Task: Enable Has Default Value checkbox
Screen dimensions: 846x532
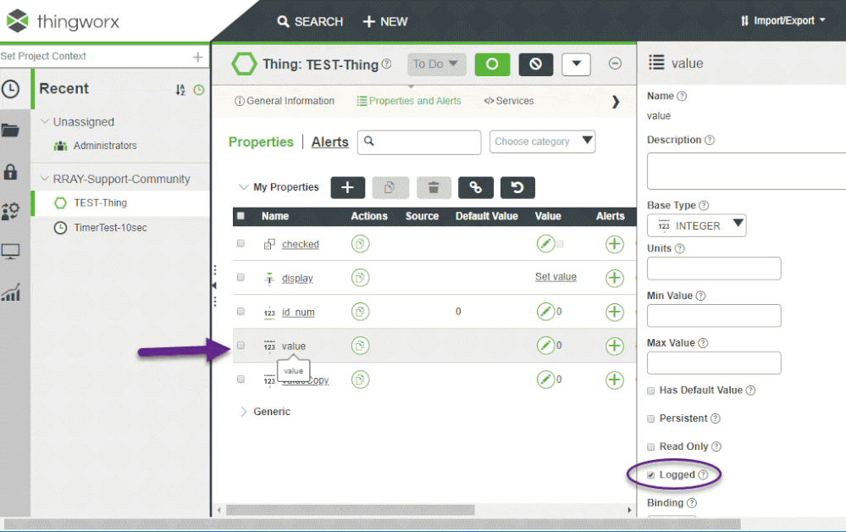Action: click(x=650, y=391)
